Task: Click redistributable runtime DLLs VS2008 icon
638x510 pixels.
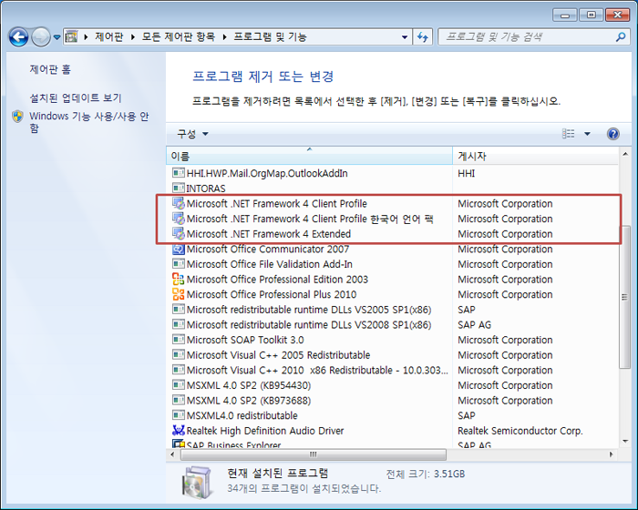Action: pyautogui.click(x=179, y=324)
